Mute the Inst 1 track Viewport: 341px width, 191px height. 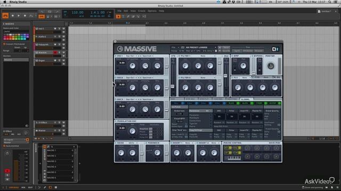click(64, 28)
